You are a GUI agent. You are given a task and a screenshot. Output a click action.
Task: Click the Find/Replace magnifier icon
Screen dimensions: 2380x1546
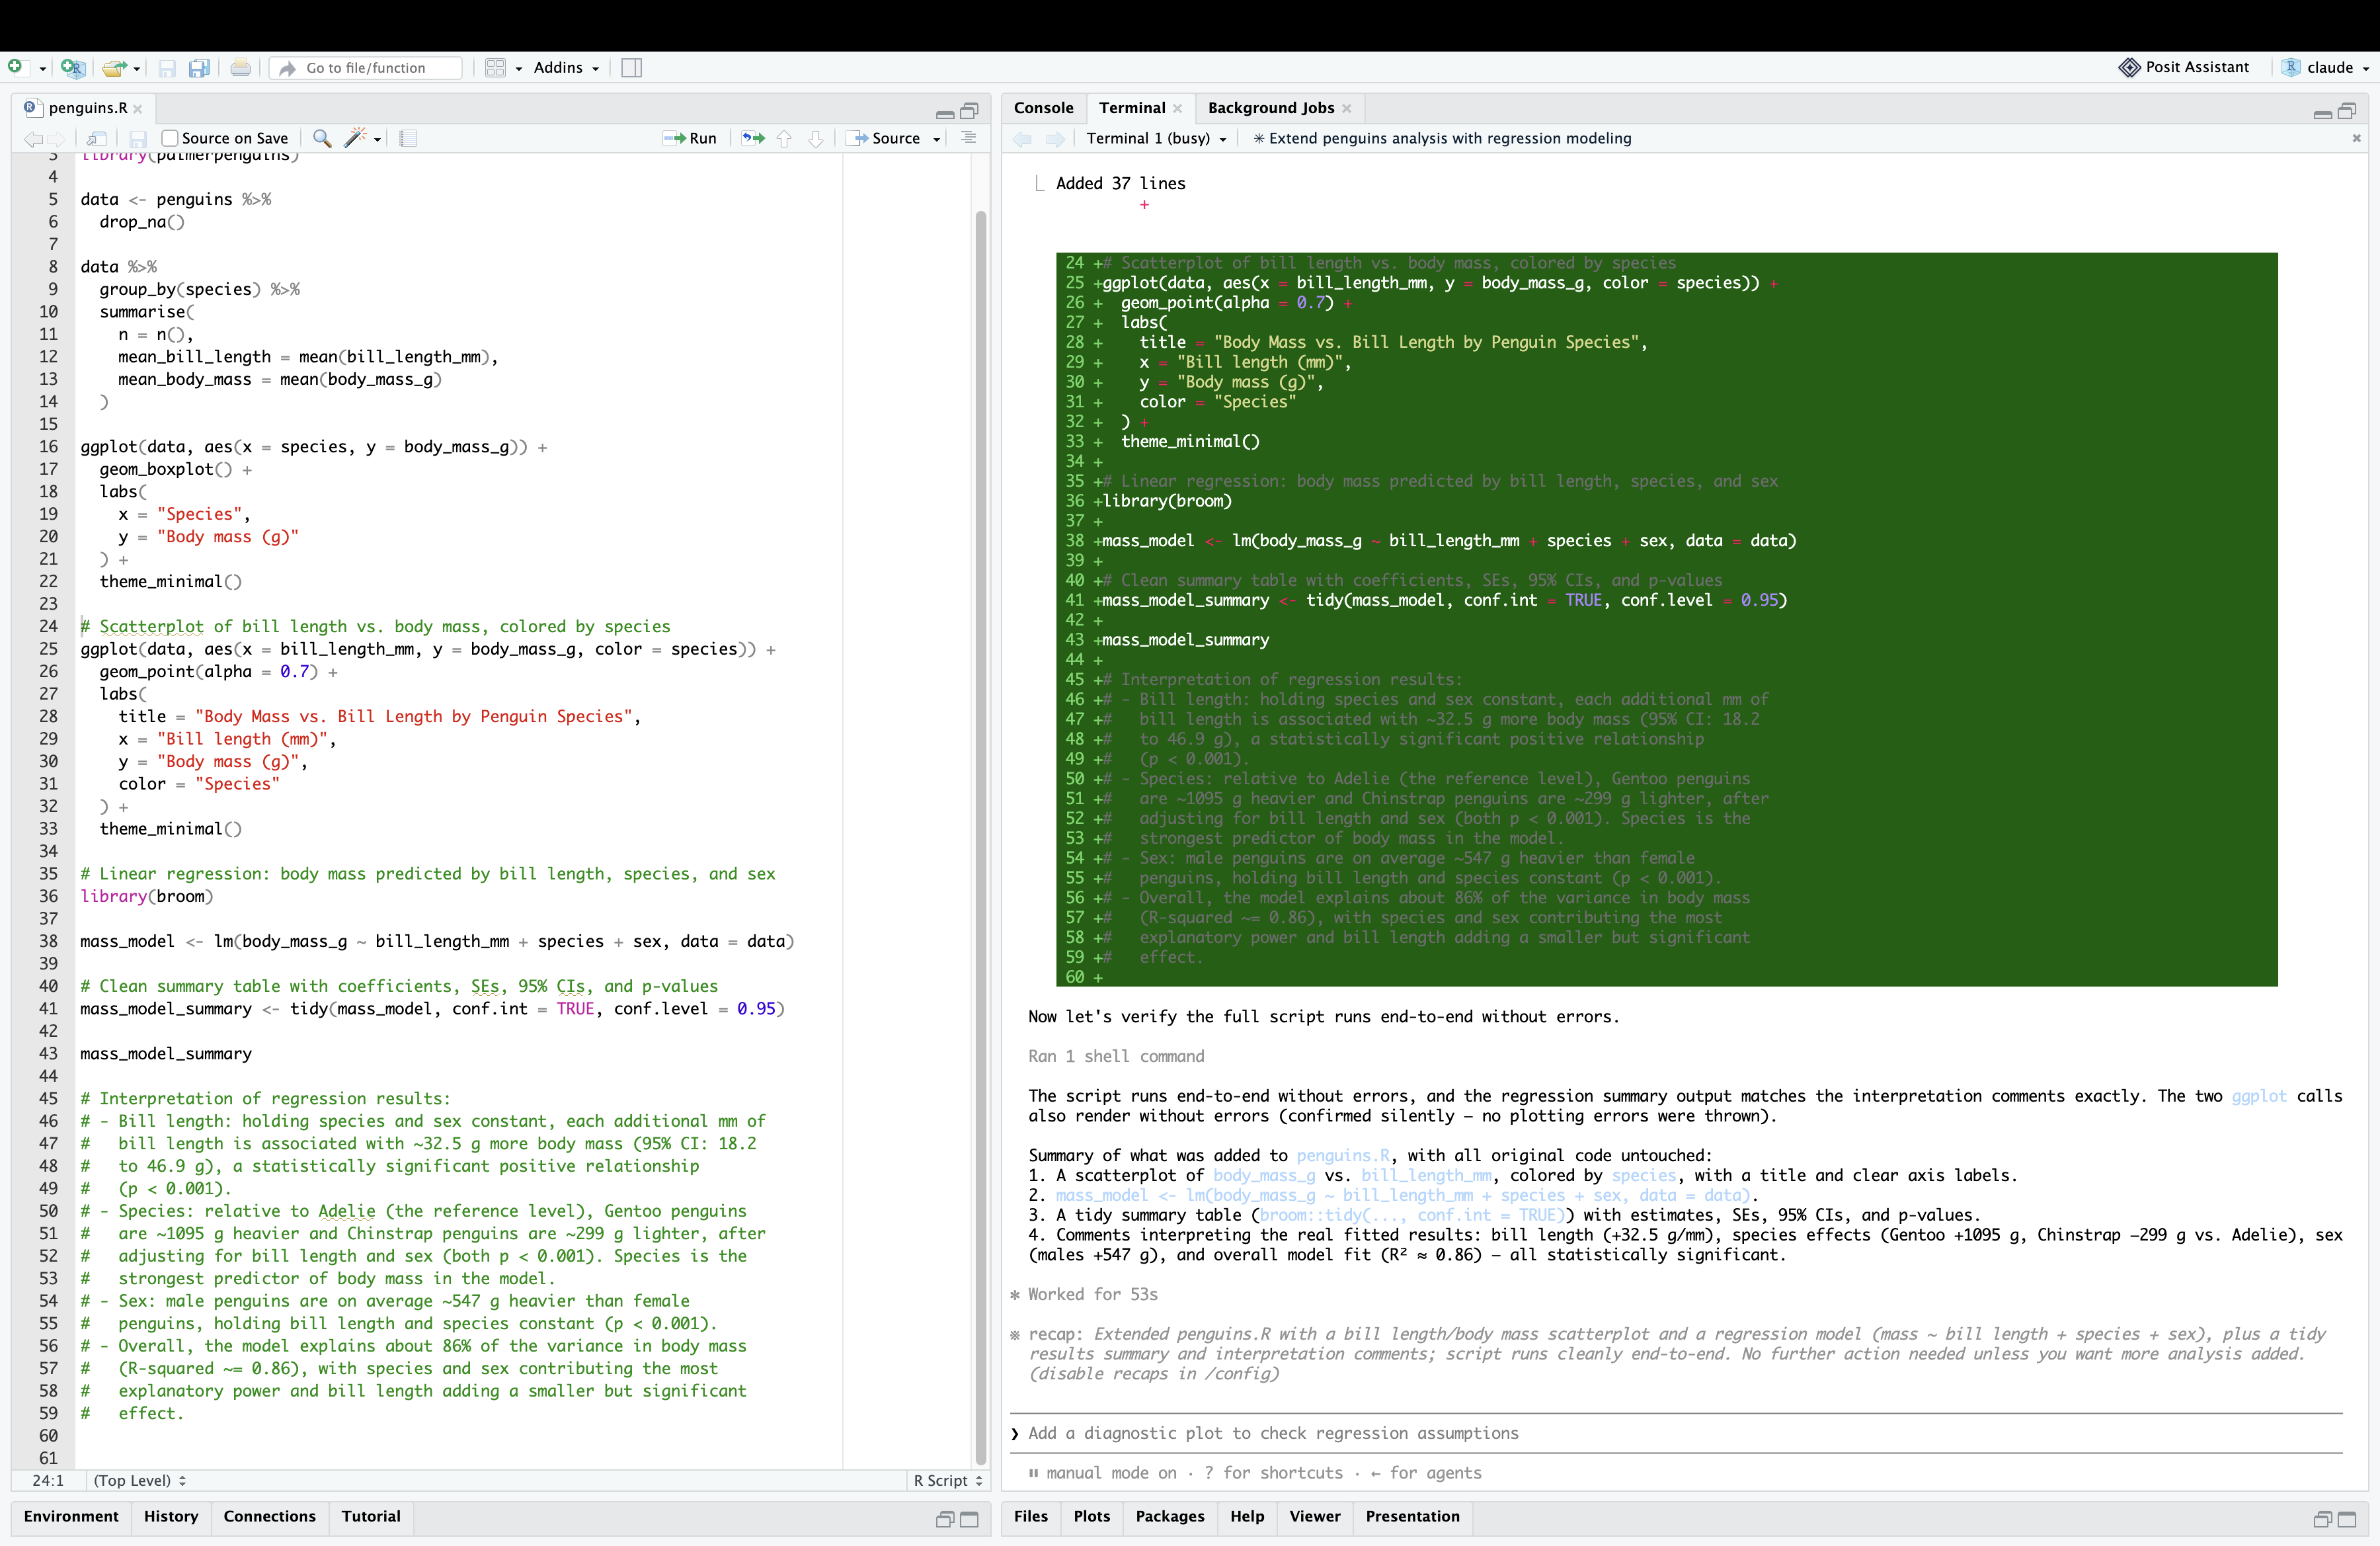pos(322,138)
